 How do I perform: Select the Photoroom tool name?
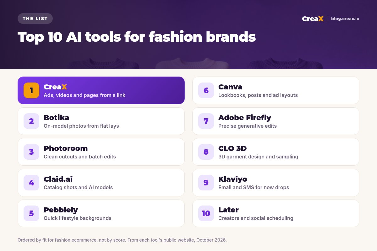tap(66, 148)
